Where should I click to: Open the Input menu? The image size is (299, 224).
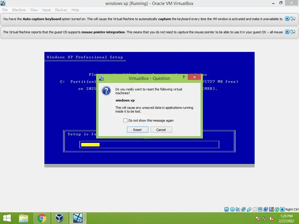coord(46,10)
